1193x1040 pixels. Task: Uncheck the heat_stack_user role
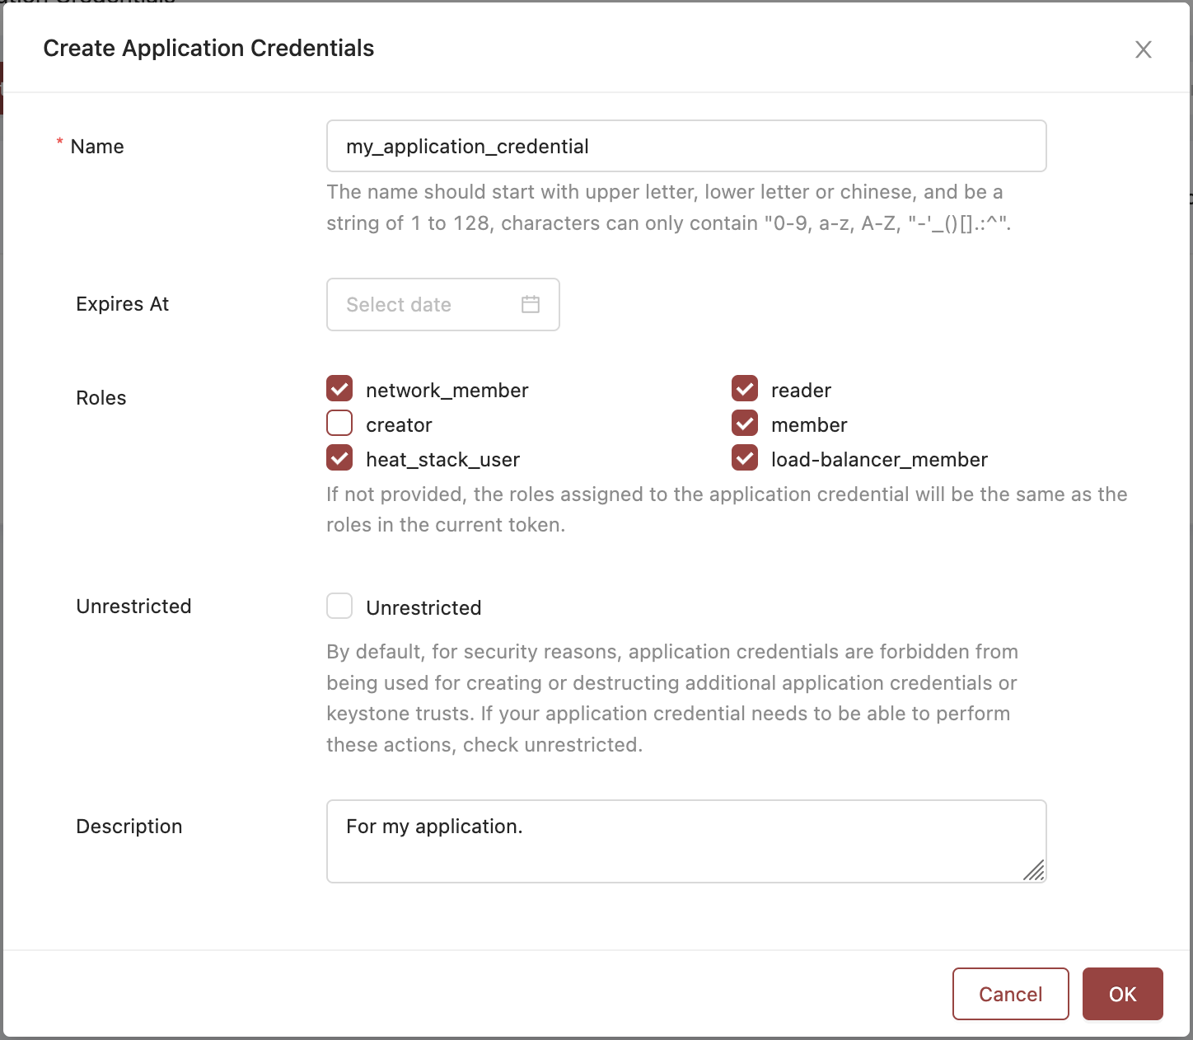click(339, 458)
